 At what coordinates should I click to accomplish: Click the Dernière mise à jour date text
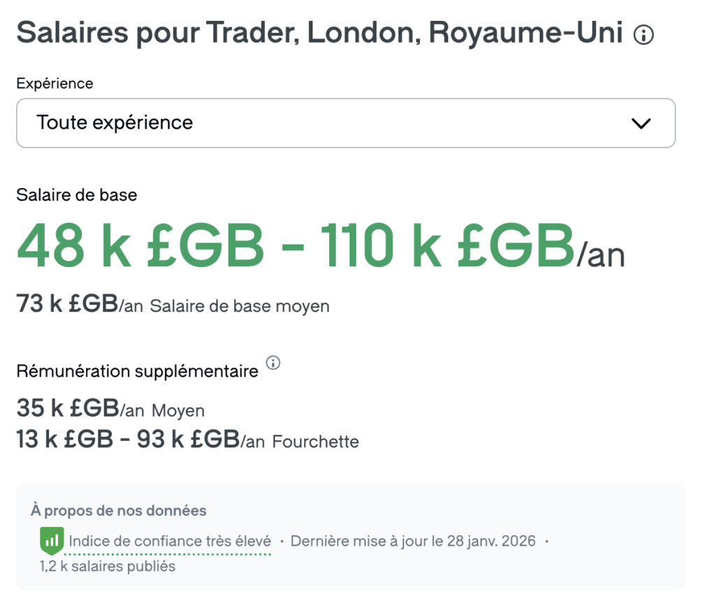413,541
